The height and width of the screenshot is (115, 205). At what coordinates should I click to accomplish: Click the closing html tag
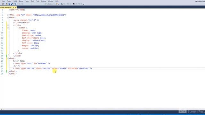click(x=13, y=74)
